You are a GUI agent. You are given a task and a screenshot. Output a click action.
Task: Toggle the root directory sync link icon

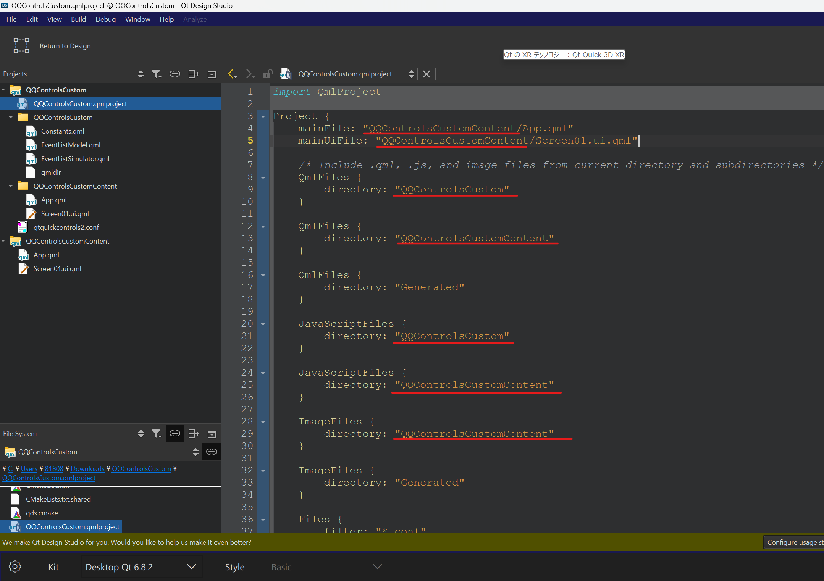point(212,452)
